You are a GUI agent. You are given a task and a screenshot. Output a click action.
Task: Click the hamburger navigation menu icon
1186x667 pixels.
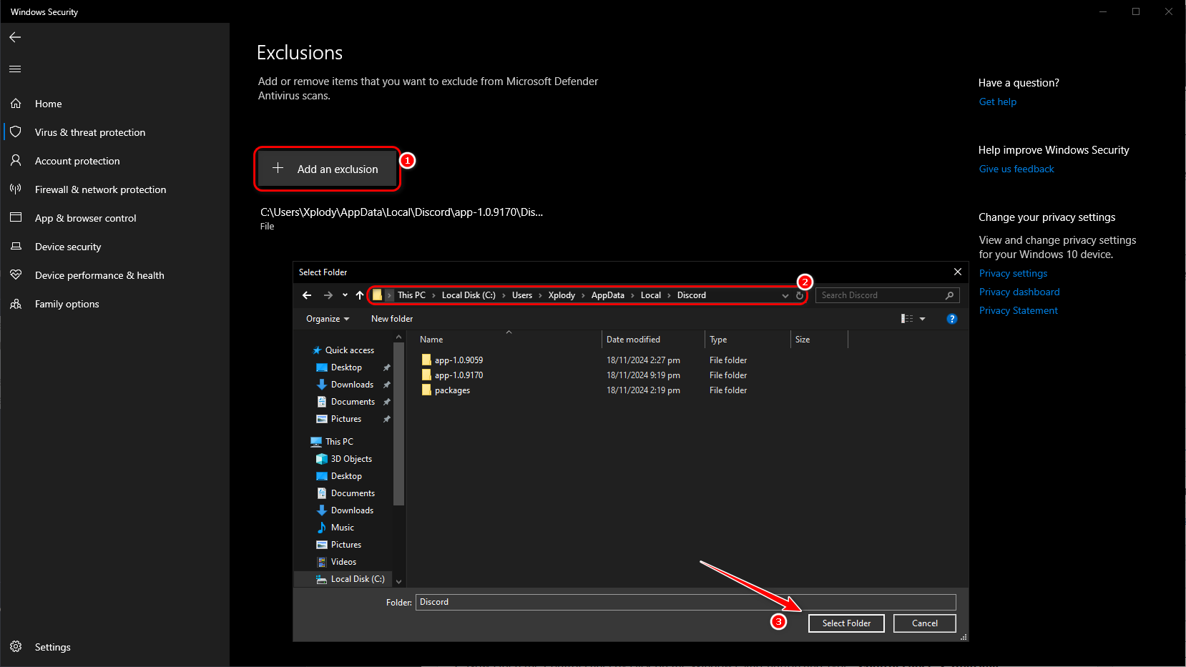(x=15, y=69)
